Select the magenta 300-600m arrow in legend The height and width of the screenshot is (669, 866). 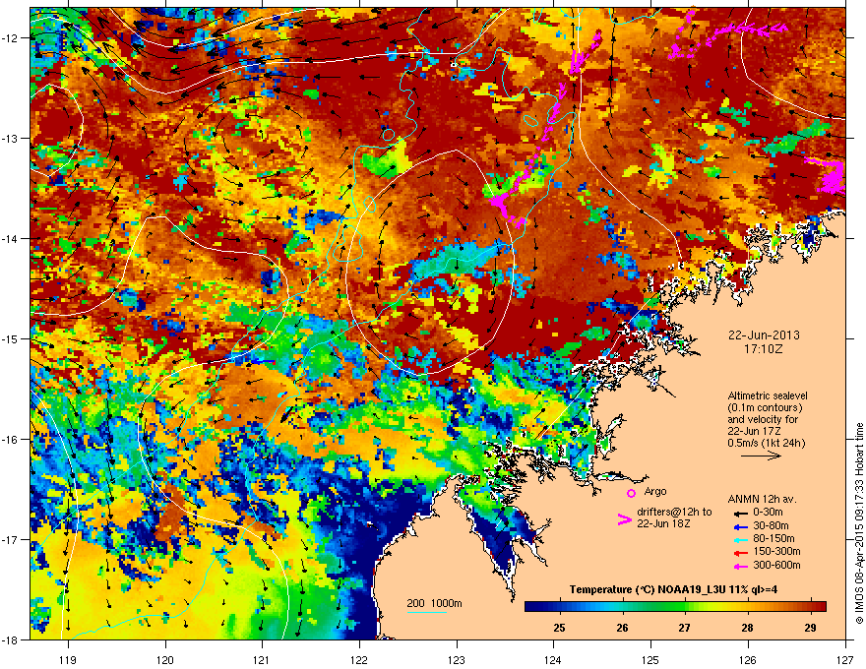click(x=741, y=566)
